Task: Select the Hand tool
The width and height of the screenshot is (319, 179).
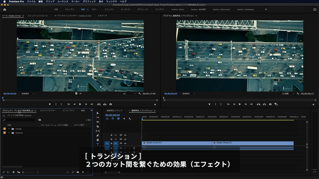Action: tap(98, 140)
